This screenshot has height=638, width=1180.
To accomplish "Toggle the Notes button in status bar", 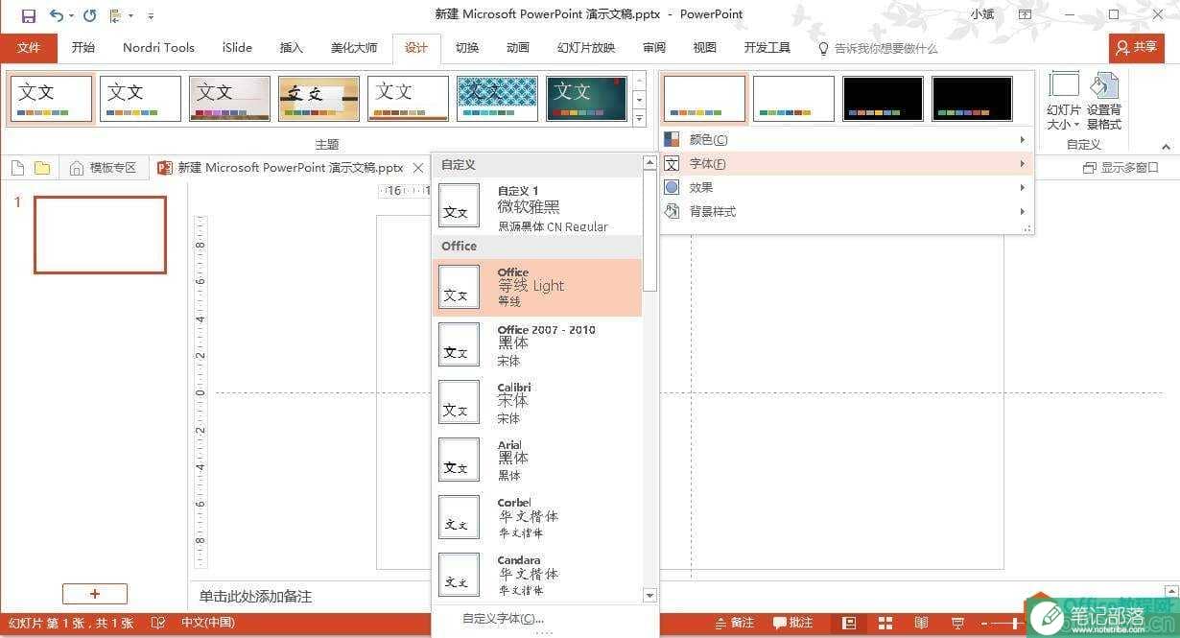I will point(734,623).
